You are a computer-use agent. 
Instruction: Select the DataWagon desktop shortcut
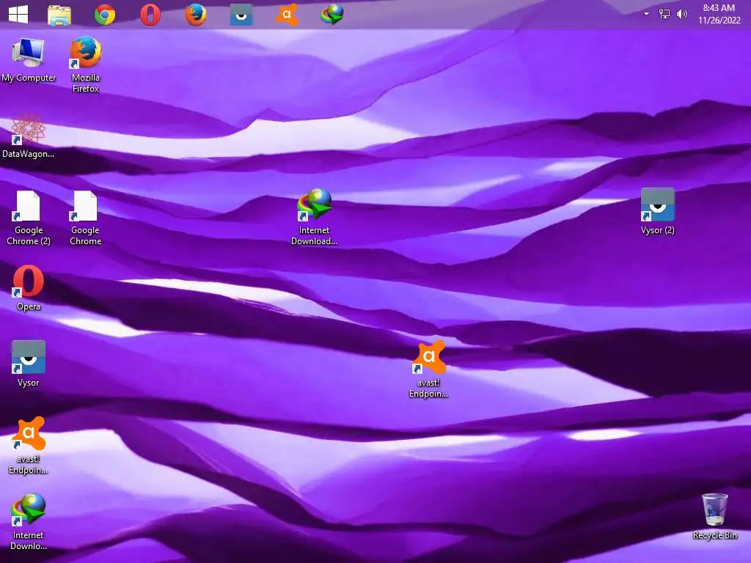click(29, 136)
